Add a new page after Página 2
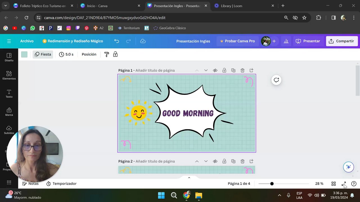The width and height of the screenshot is (360, 202). pos(251,161)
